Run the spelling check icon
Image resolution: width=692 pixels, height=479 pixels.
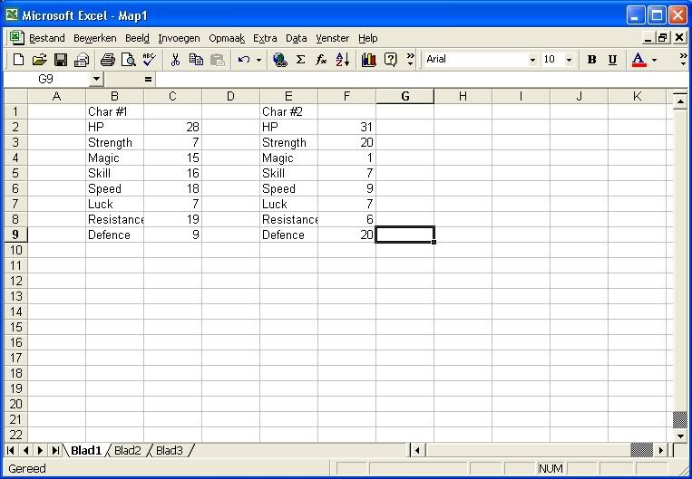pos(149,60)
